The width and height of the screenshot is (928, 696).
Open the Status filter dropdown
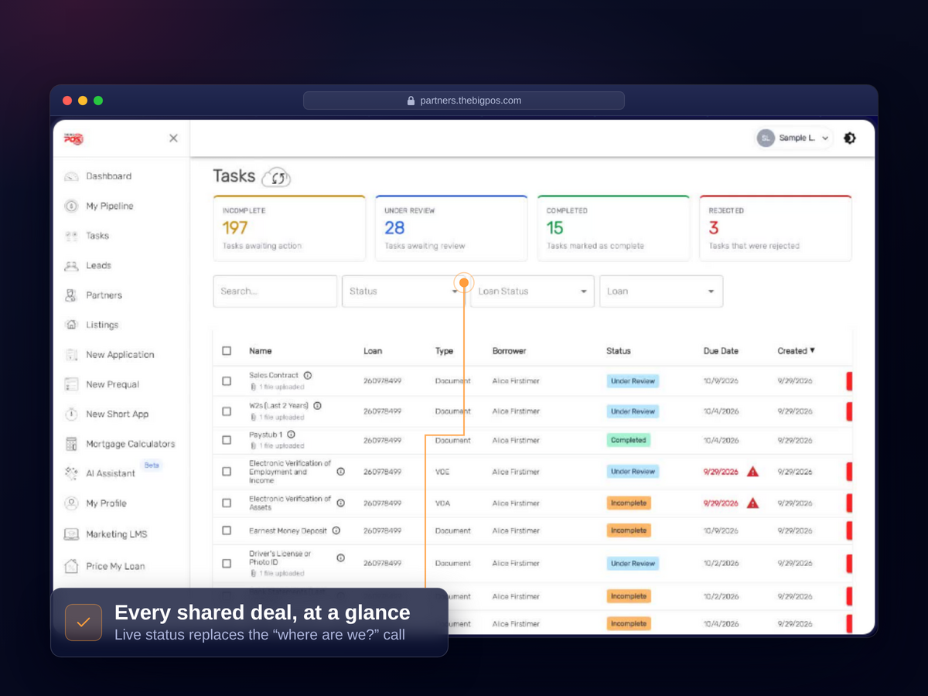point(404,292)
